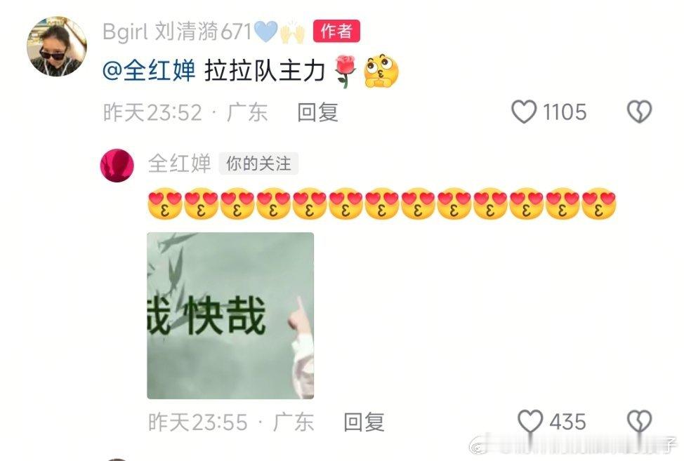Tap the 全红婵 username on the reply
Viewport: 684px width, 461px height.
tap(180, 163)
